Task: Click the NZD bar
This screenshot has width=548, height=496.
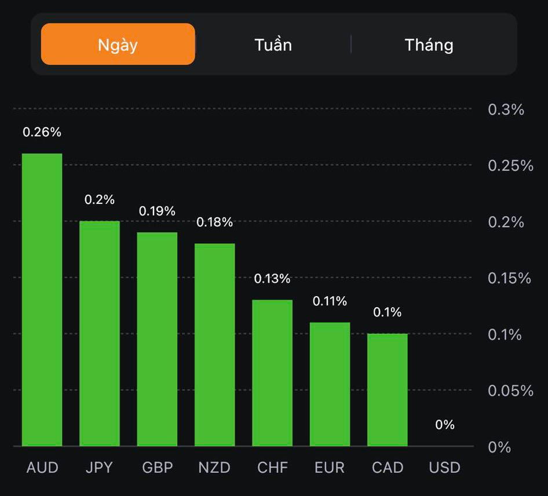Action: (x=214, y=345)
